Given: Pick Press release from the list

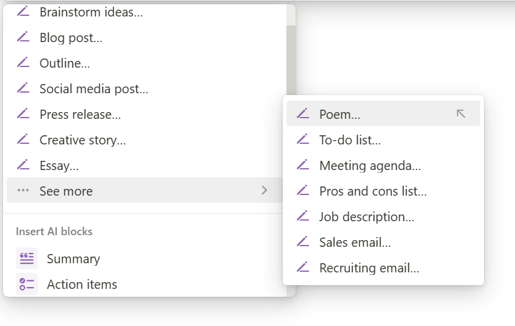Looking at the screenshot, I should 80,114.
